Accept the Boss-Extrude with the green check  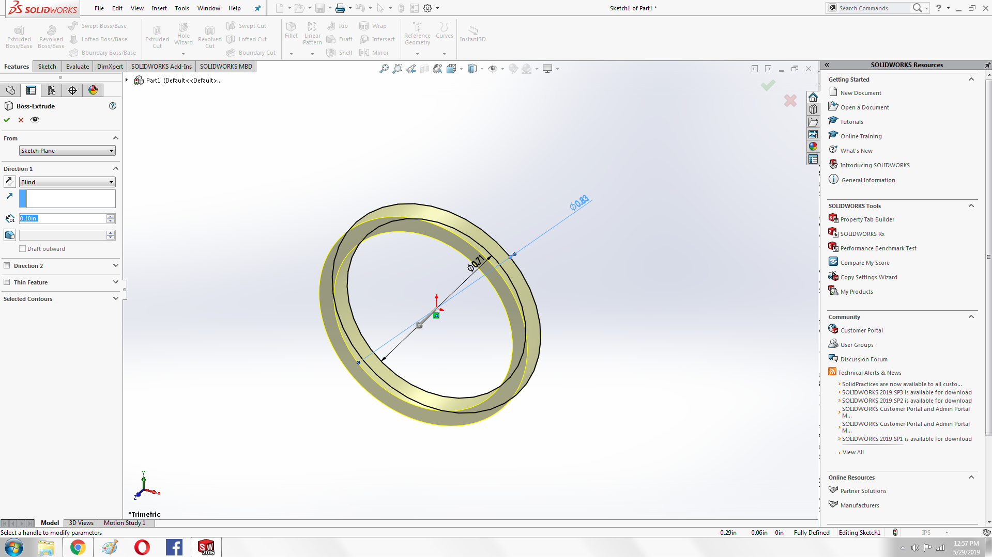pyautogui.click(x=7, y=120)
